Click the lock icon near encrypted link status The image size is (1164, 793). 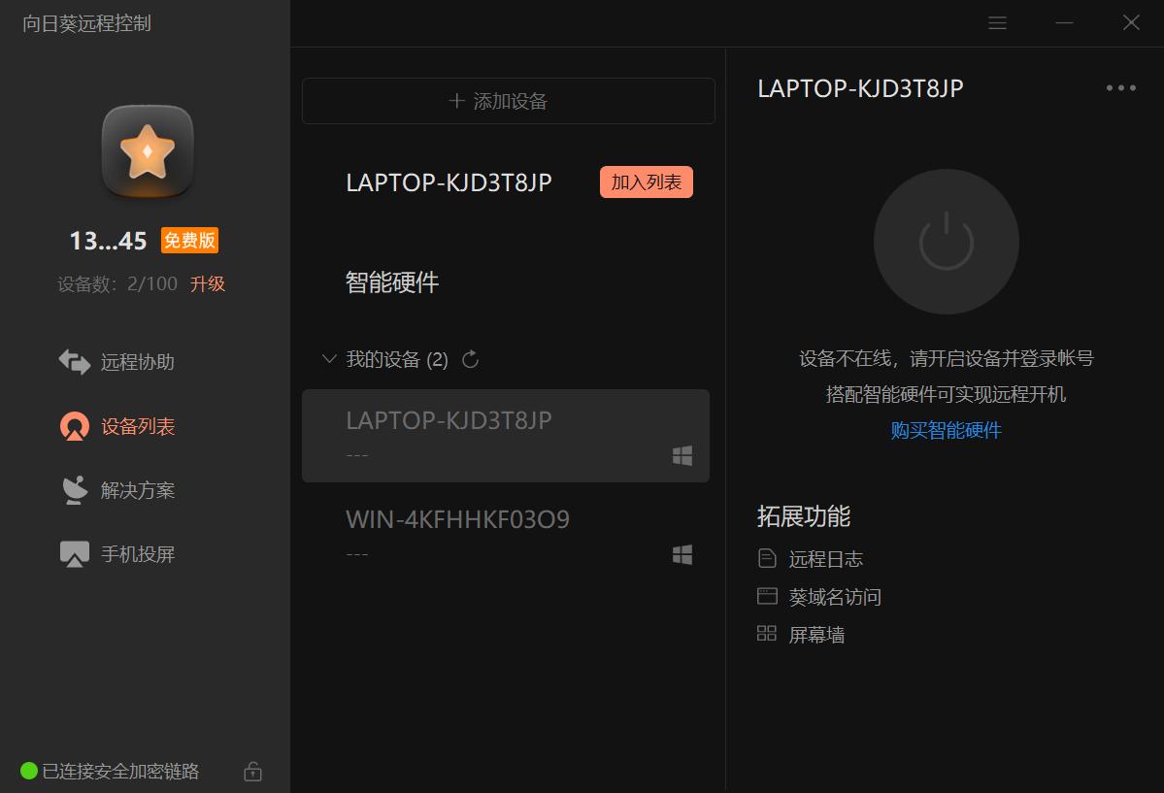(x=251, y=770)
